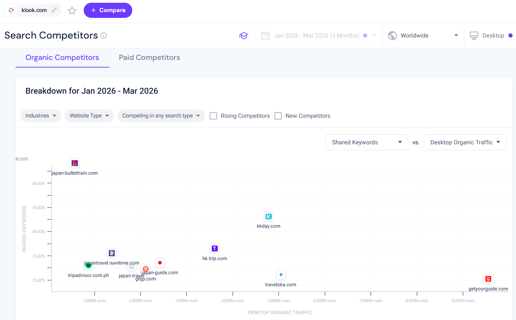Viewport: 516px width, 320px height.
Task: Click the traveloka.com label text
Action: point(281,285)
